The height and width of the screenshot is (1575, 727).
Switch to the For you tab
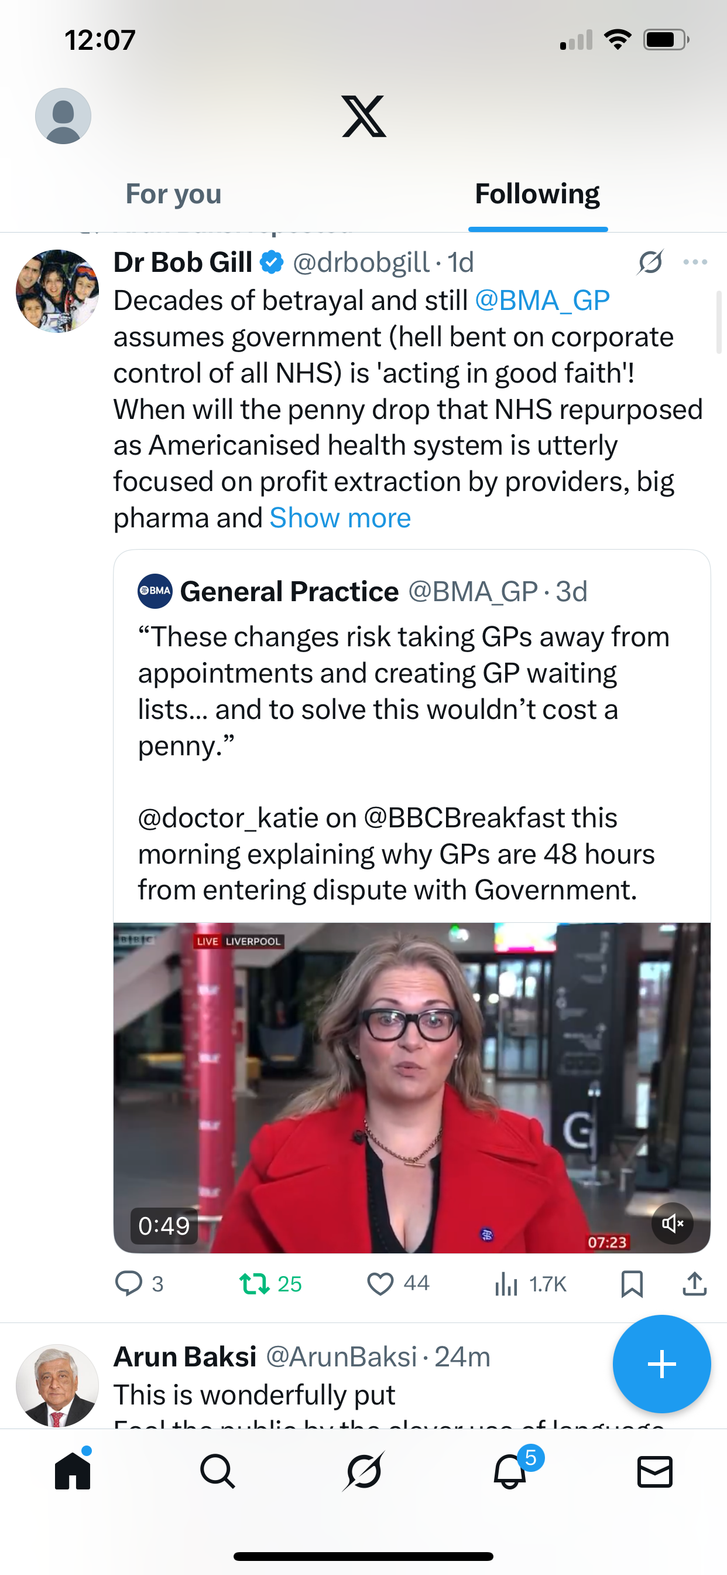point(173,194)
